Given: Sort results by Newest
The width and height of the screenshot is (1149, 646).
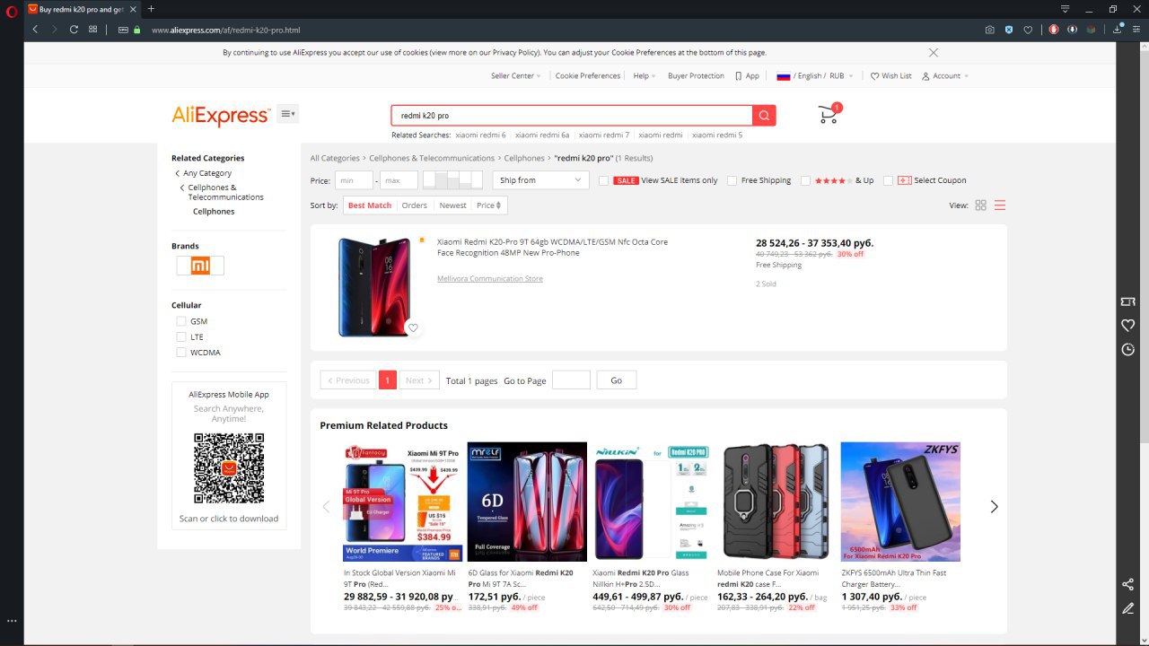Looking at the screenshot, I should (x=452, y=205).
